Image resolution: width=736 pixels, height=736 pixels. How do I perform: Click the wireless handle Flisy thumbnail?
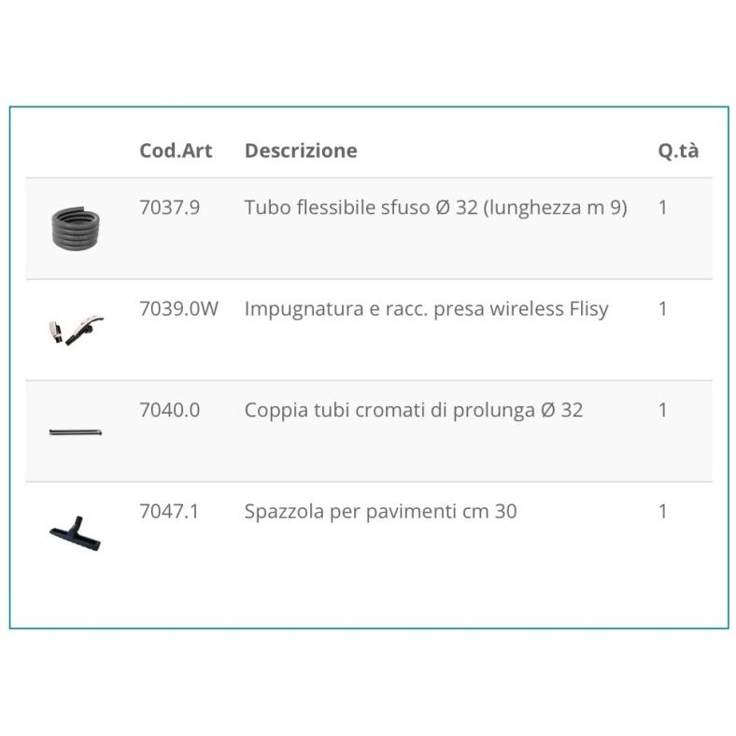(76, 330)
